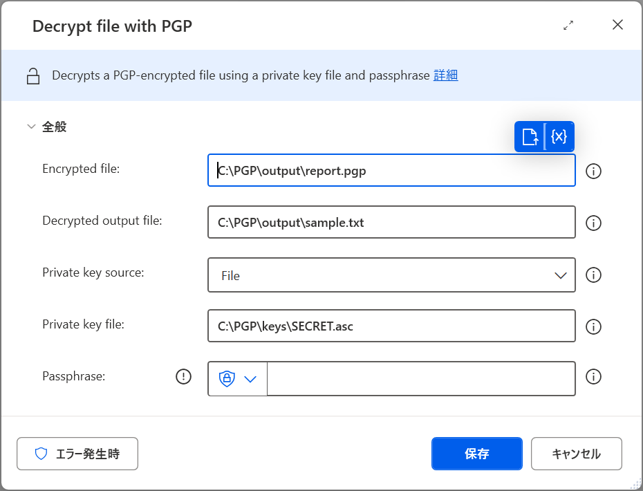The image size is (643, 491).
Task: Click info icon beside Encrypted file field
Action: tap(593, 171)
